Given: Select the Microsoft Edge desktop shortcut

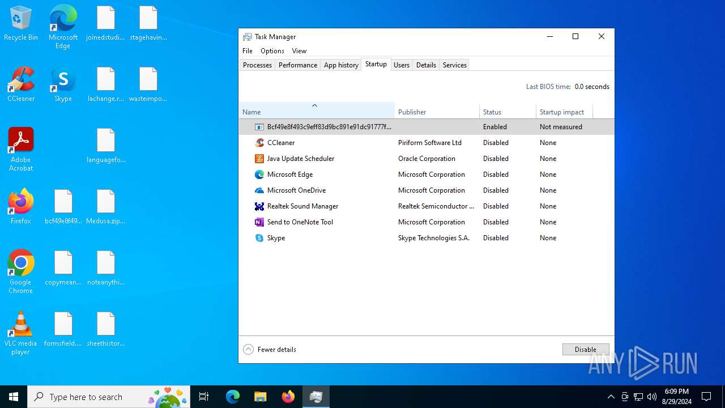Looking at the screenshot, I should pyautogui.click(x=63, y=27).
